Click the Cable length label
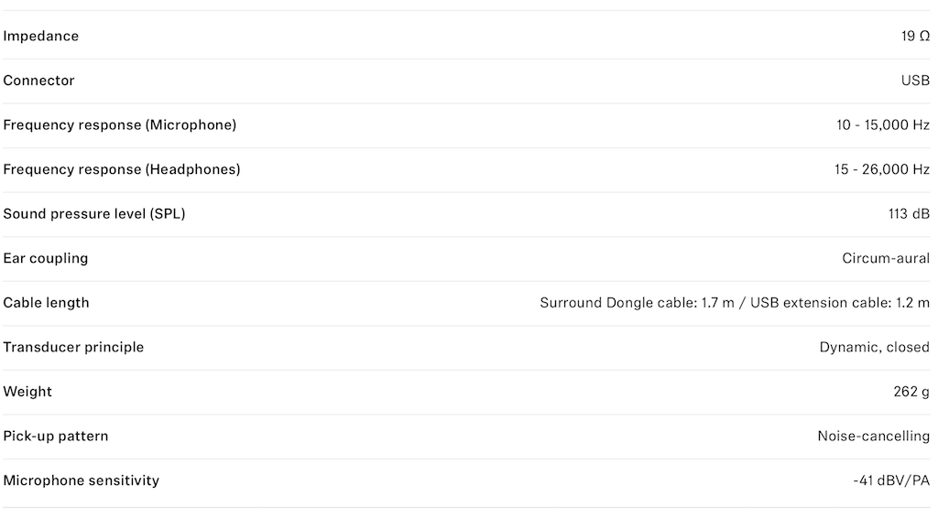The width and height of the screenshot is (938, 518). coord(47,303)
